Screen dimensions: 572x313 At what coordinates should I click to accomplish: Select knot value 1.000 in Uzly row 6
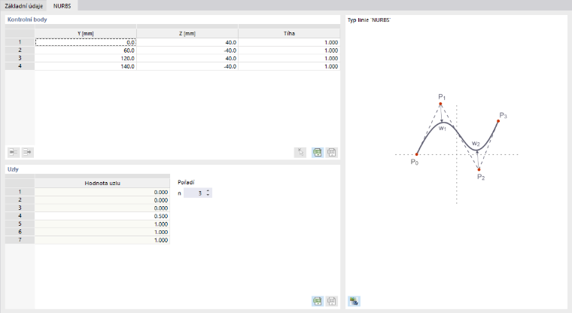(102, 232)
